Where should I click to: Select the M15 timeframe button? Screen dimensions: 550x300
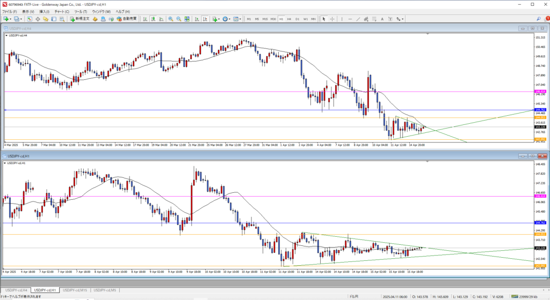pos(265,19)
